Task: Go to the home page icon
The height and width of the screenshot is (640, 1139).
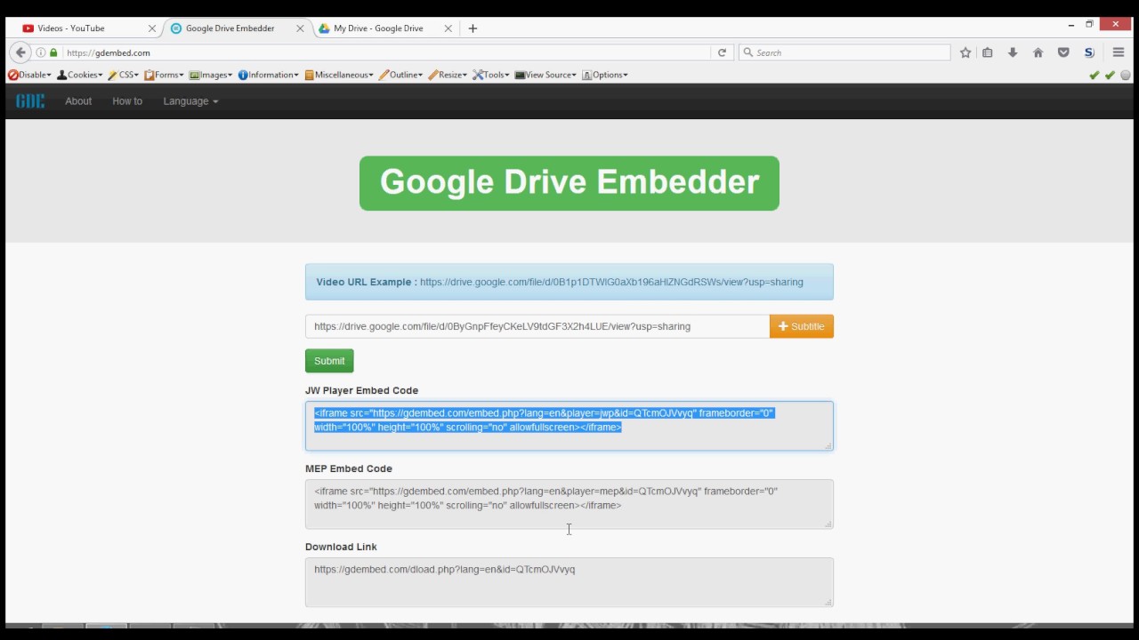Action: tap(1038, 52)
